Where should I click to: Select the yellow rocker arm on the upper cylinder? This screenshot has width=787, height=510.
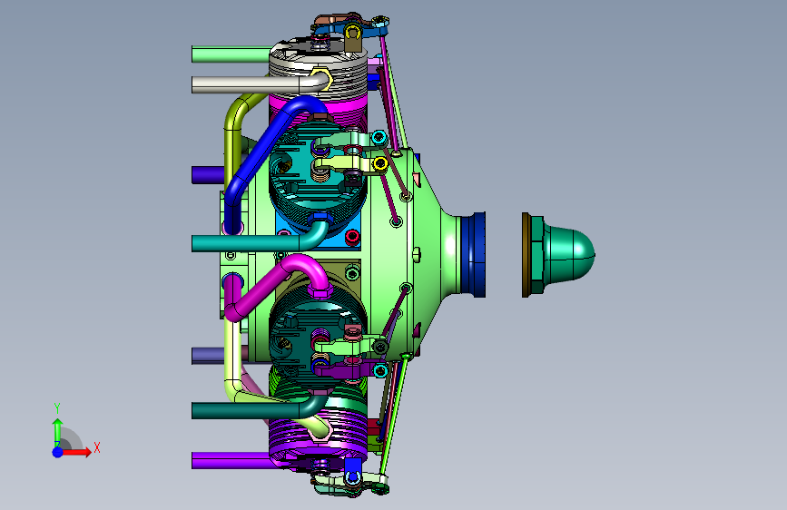point(347,163)
